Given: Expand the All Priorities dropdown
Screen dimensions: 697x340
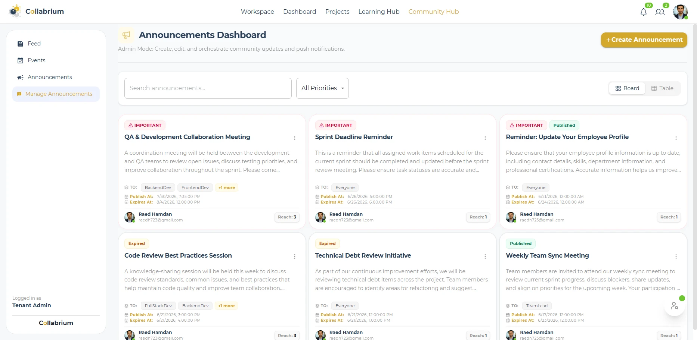Looking at the screenshot, I should (x=322, y=88).
